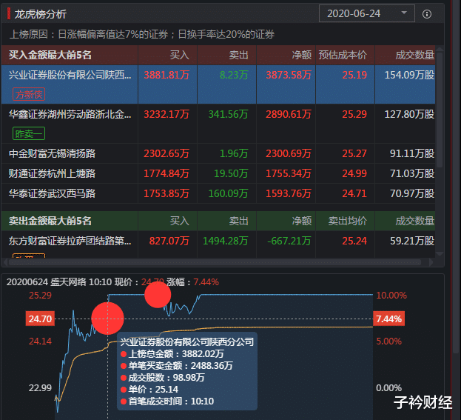
Task: Click the 昨卖一 green tag
Action: click(29, 133)
